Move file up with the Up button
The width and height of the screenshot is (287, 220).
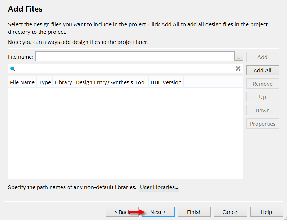coord(262,97)
